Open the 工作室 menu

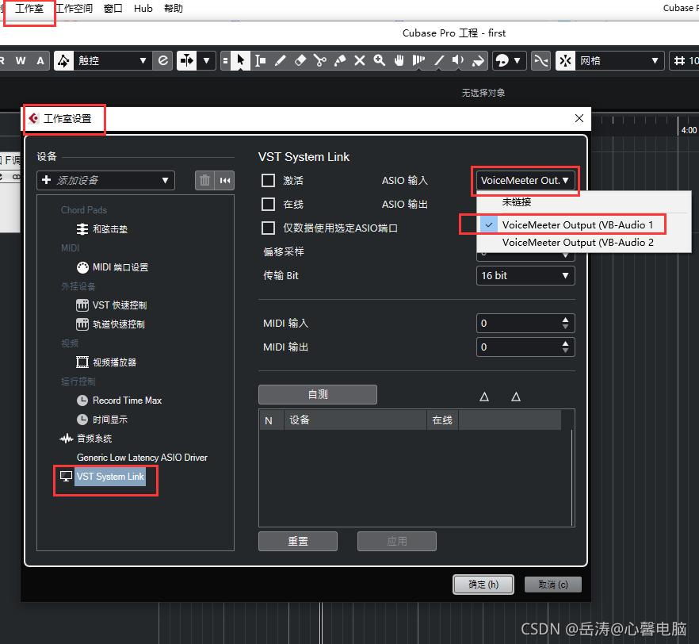(x=29, y=9)
